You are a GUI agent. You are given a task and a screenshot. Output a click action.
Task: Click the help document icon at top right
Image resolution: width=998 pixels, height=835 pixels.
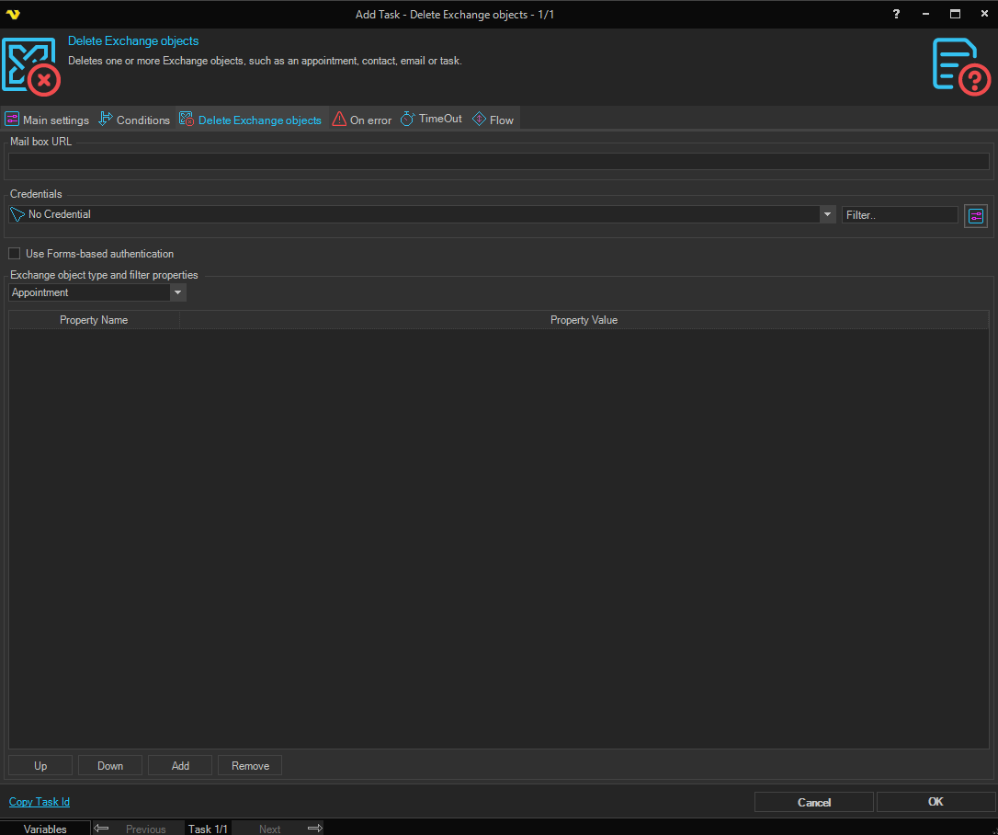pyautogui.click(x=961, y=65)
